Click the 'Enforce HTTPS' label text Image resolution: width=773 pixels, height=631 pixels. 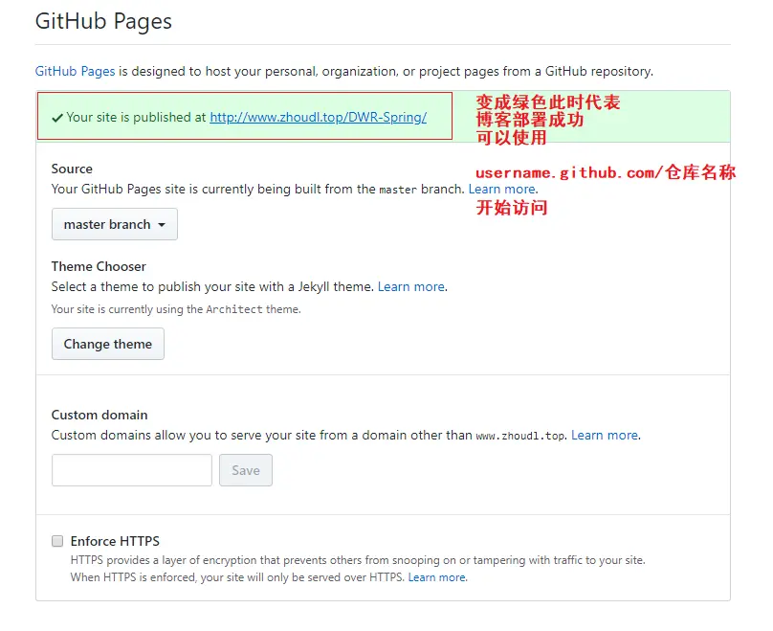tap(115, 541)
